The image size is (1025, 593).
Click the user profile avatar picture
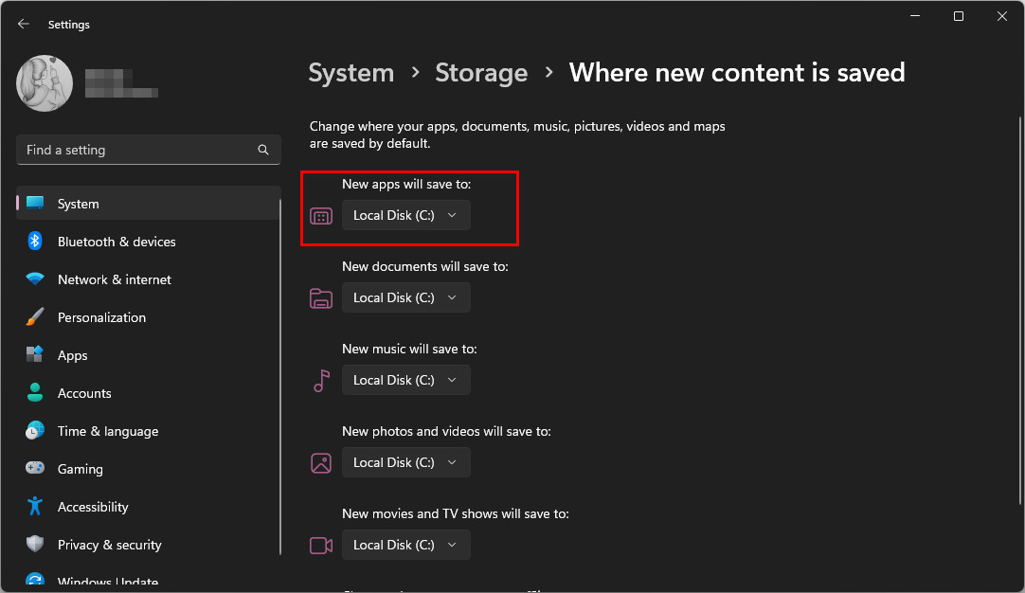[x=45, y=82]
